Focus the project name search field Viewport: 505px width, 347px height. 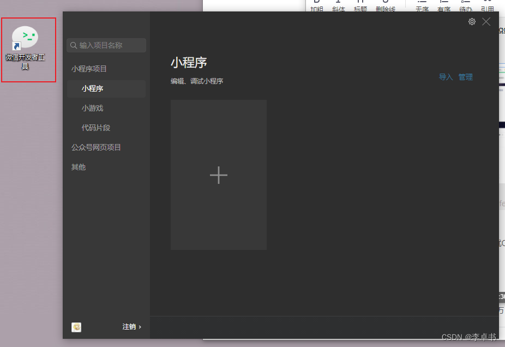click(x=106, y=45)
